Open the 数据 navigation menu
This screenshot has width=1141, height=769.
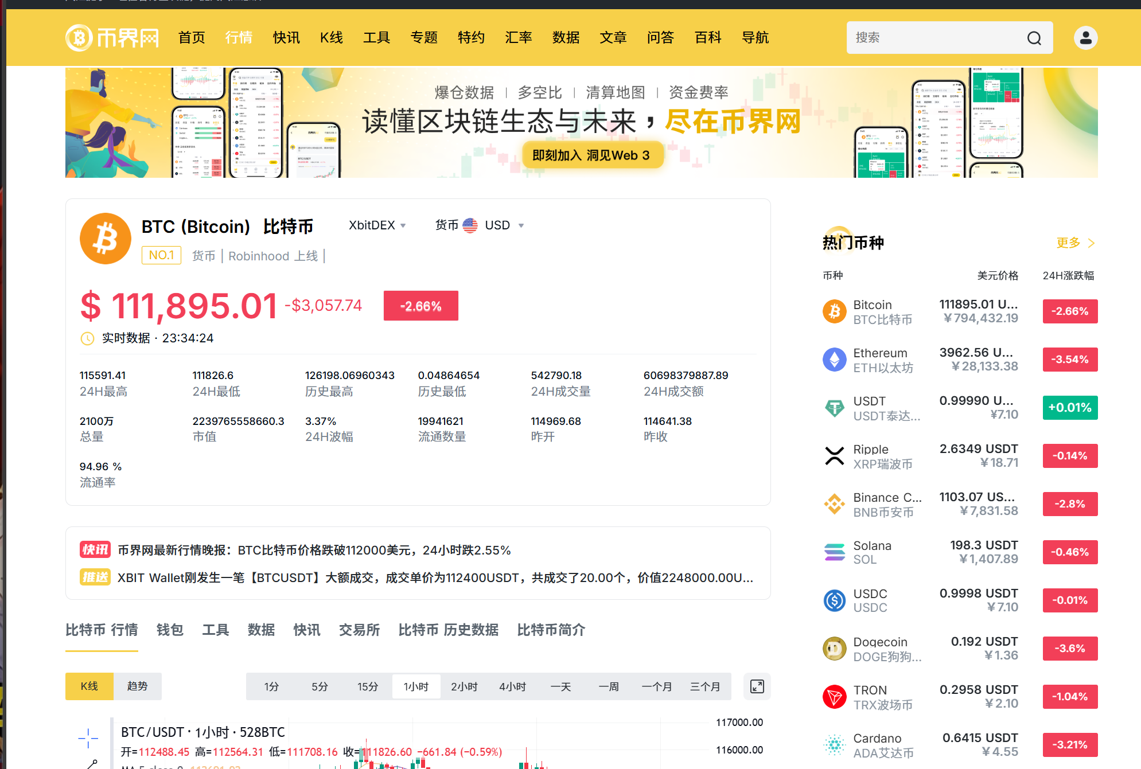tap(566, 38)
